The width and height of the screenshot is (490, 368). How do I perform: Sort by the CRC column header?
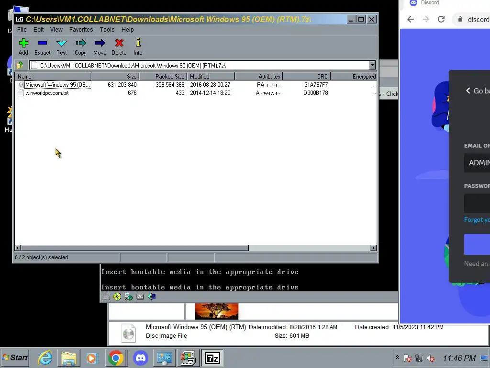pyautogui.click(x=307, y=76)
